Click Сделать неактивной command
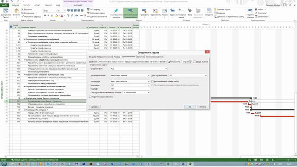297x167 pixels. [x=97, y=17]
